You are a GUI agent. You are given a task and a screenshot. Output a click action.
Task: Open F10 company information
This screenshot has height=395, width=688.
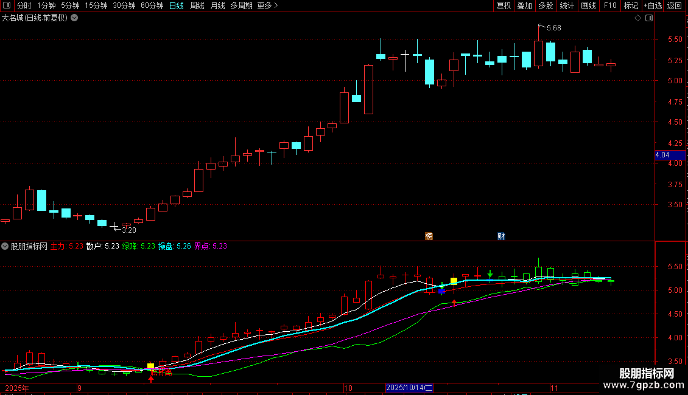pyautogui.click(x=610, y=5)
